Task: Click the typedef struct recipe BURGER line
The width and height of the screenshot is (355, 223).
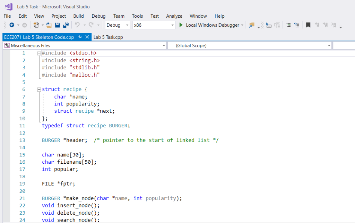Action: click(86, 126)
